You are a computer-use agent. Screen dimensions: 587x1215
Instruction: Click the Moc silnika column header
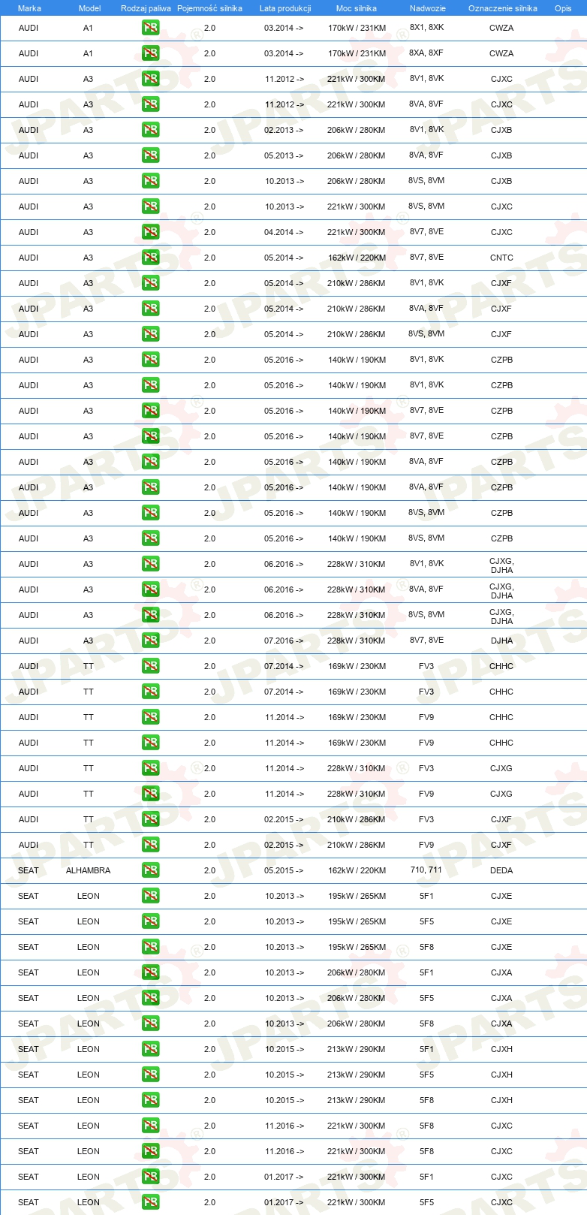(357, 8)
